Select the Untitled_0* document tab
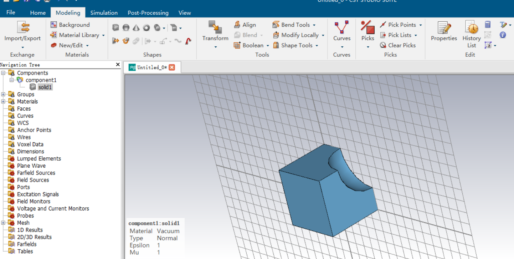 point(152,67)
